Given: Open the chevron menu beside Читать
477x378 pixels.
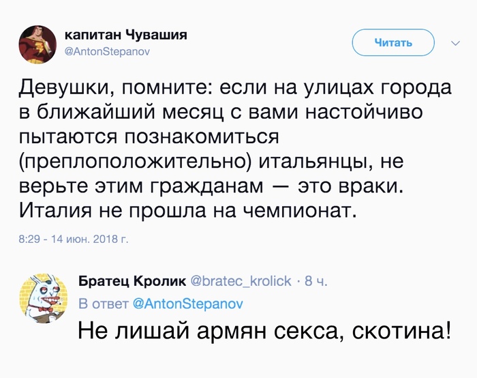Looking at the screenshot, I should click(456, 43).
